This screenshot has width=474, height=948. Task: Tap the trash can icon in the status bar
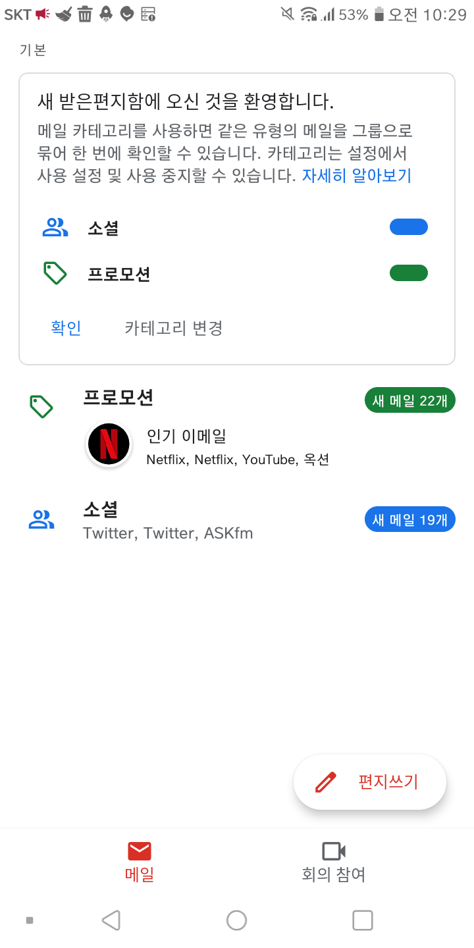[x=85, y=14]
